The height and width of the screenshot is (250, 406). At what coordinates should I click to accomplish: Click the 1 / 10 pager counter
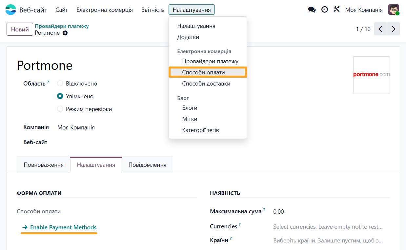pyautogui.click(x=363, y=29)
